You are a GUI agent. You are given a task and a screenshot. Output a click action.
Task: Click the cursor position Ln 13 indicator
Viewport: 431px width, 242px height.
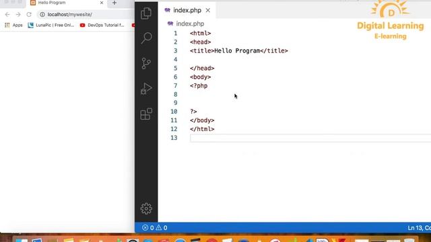(x=419, y=228)
